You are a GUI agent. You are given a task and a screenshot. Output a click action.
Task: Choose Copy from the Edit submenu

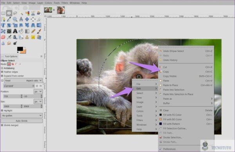coord(186,72)
